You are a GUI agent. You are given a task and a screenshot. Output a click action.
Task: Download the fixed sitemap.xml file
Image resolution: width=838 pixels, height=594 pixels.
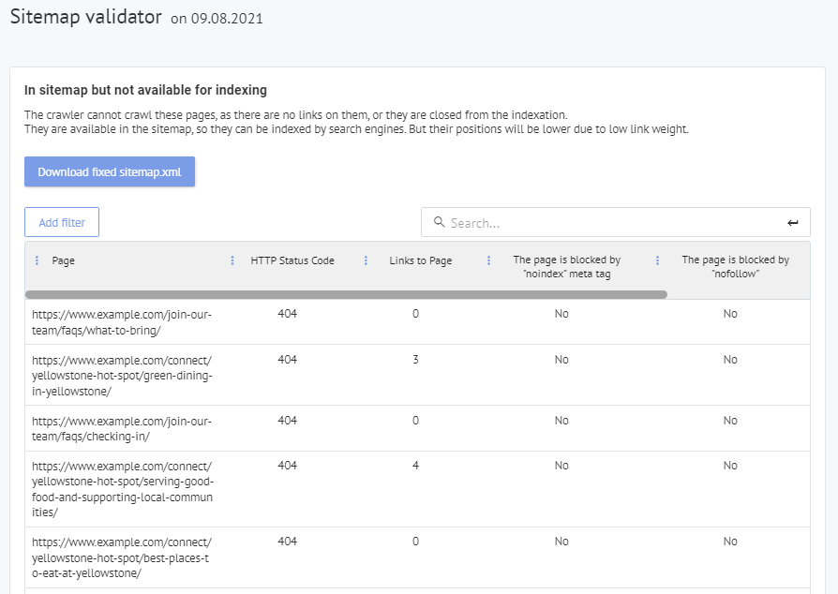pyautogui.click(x=110, y=172)
